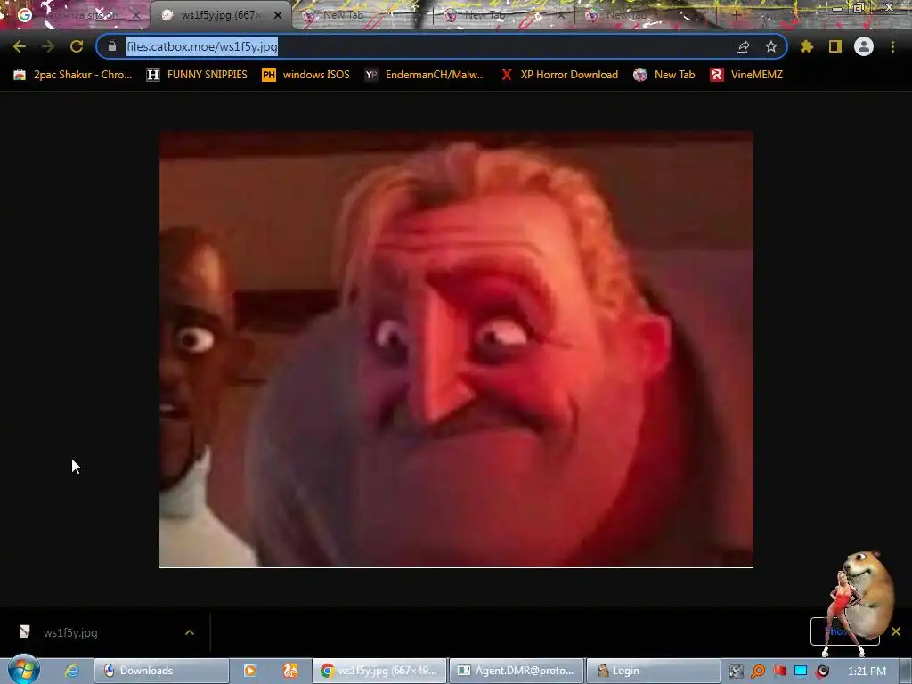The width and height of the screenshot is (912, 684).
Task: Reload the ws1f5y.jpg page
Action: tap(77, 46)
